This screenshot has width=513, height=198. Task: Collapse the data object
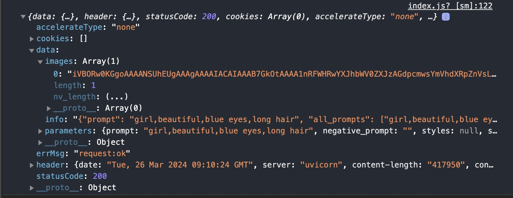pos(32,50)
